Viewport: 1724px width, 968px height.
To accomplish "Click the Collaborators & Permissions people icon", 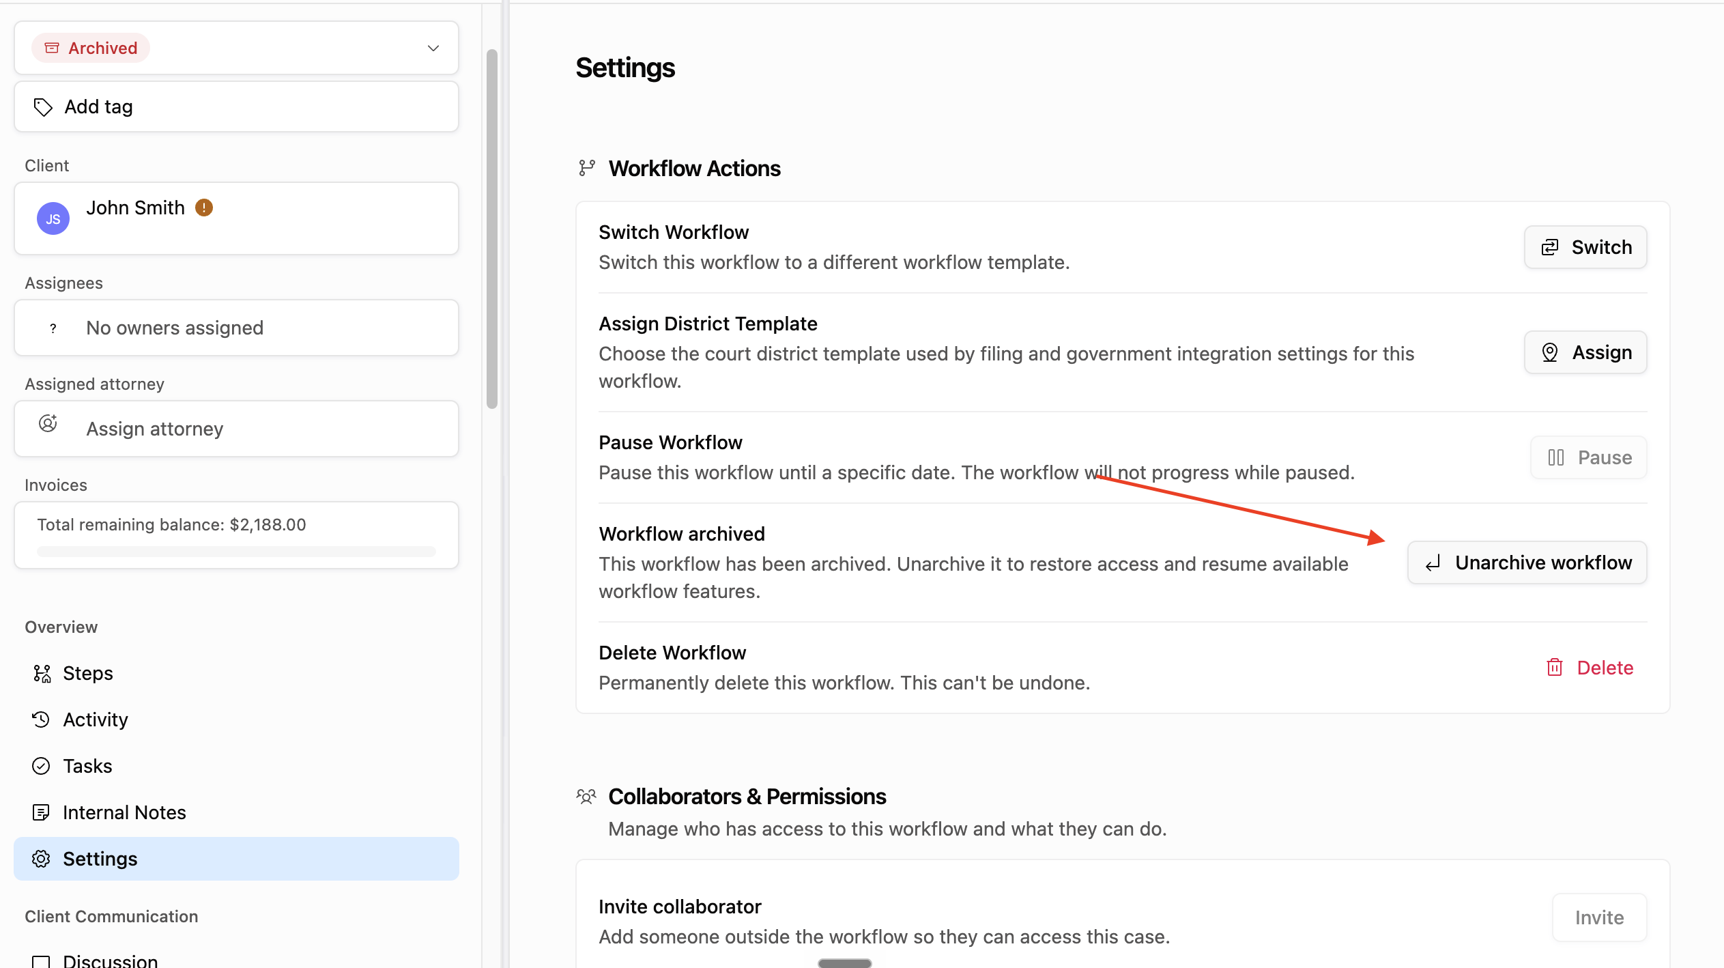I will point(586,797).
